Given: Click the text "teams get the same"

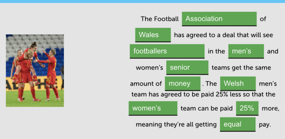Looking at the screenshot, I should coord(241,68).
